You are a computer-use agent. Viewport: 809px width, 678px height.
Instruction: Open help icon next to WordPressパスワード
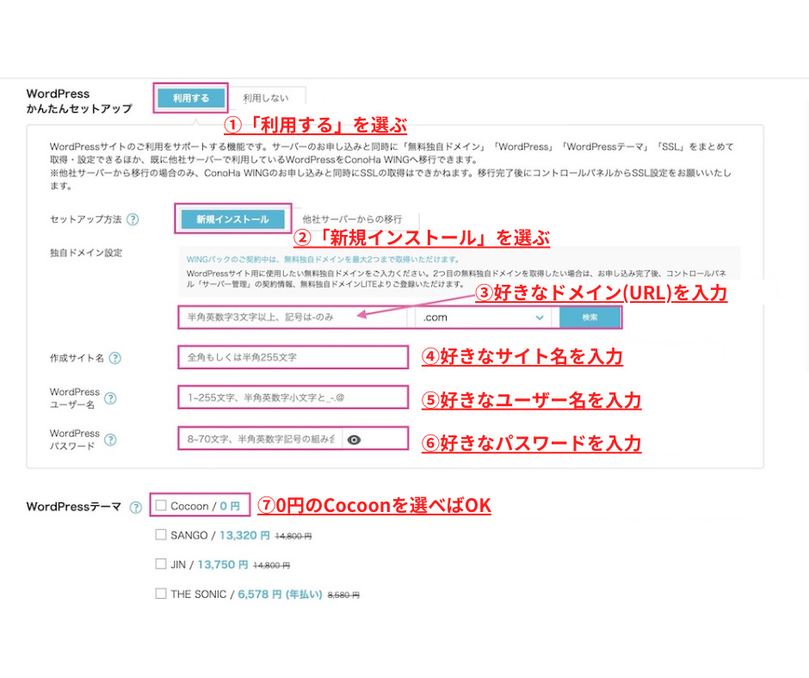[x=110, y=440]
